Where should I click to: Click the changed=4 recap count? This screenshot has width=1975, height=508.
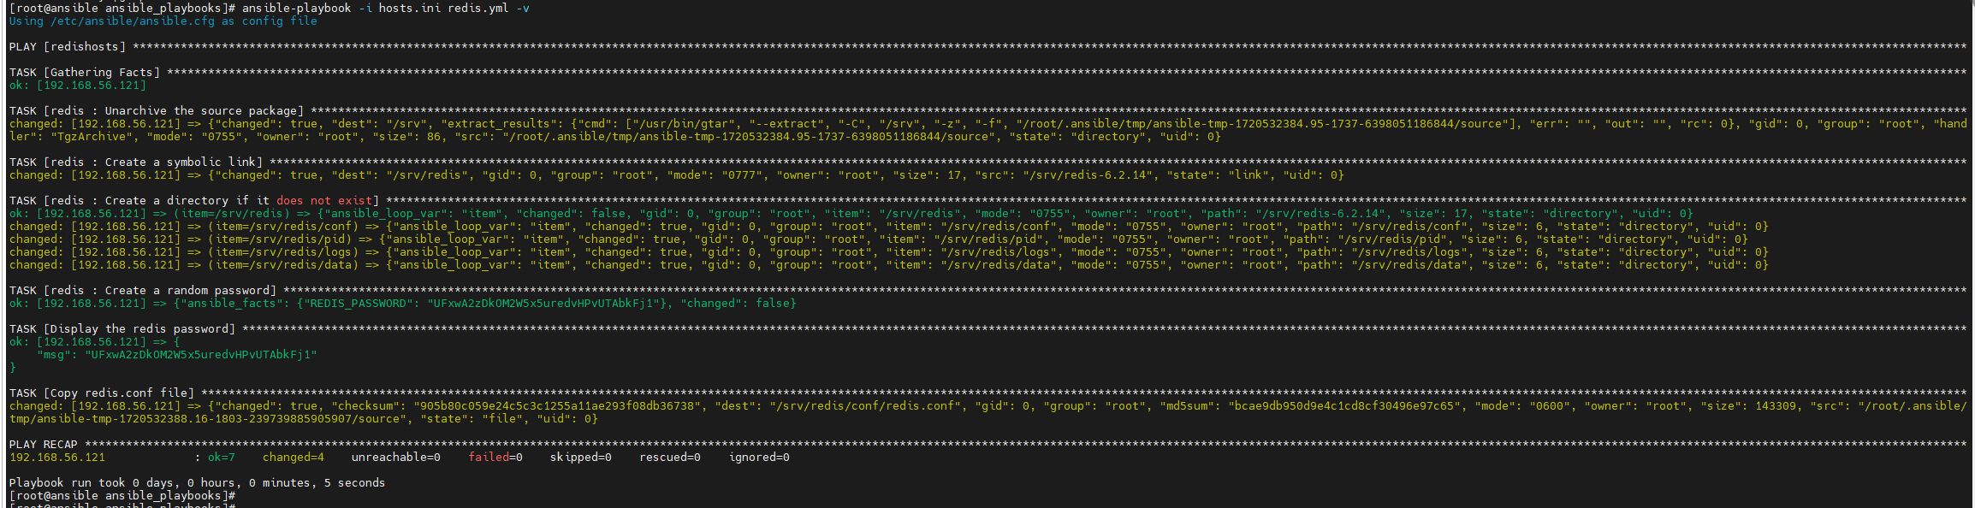(x=294, y=458)
